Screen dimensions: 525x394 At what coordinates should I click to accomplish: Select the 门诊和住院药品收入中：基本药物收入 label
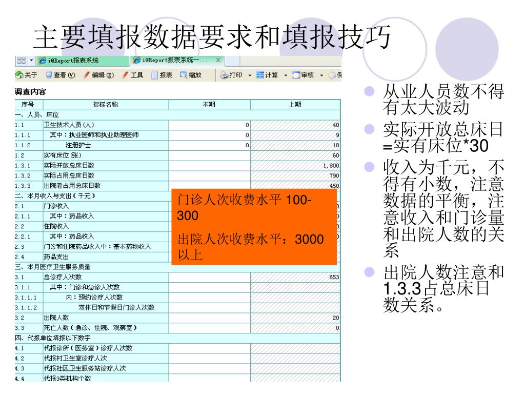click(97, 247)
